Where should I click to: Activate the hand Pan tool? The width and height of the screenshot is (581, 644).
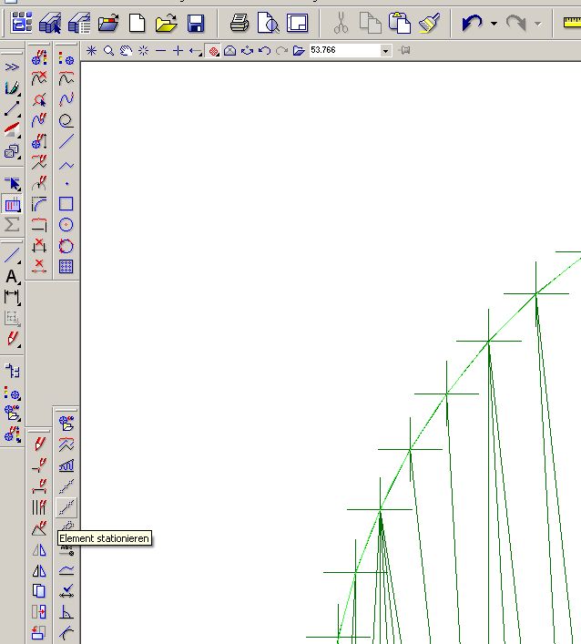[126, 50]
